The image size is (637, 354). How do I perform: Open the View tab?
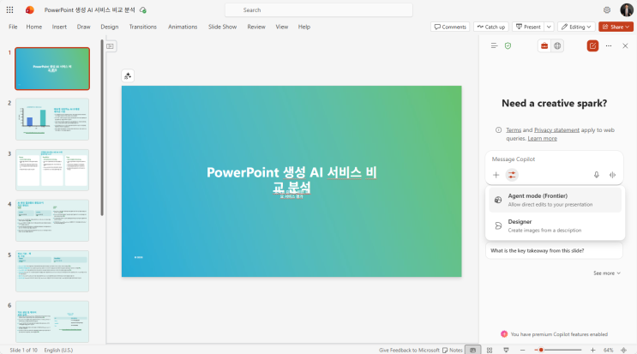point(282,27)
